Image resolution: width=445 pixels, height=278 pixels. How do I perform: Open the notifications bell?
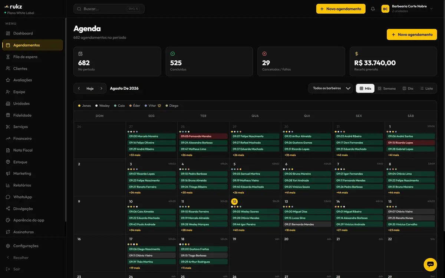pyautogui.click(x=373, y=9)
